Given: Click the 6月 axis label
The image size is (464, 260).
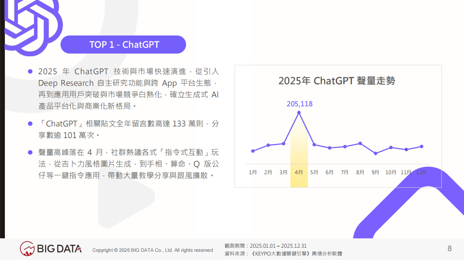Looking at the screenshot, I should click(330, 172).
